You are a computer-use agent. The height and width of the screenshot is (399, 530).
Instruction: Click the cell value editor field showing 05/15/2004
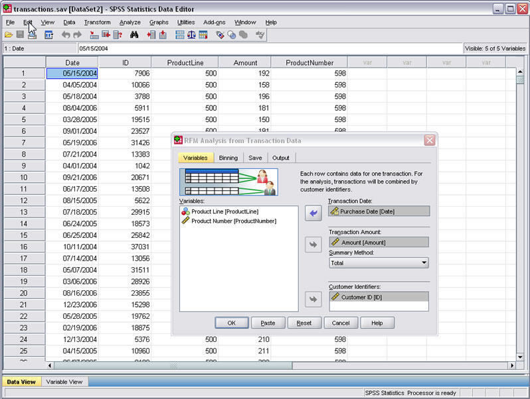point(270,48)
